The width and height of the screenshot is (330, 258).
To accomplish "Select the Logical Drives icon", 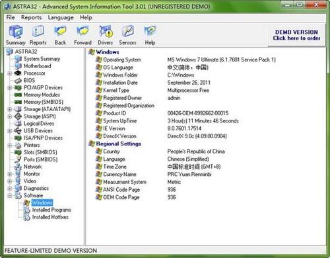I will pos(18,124).
